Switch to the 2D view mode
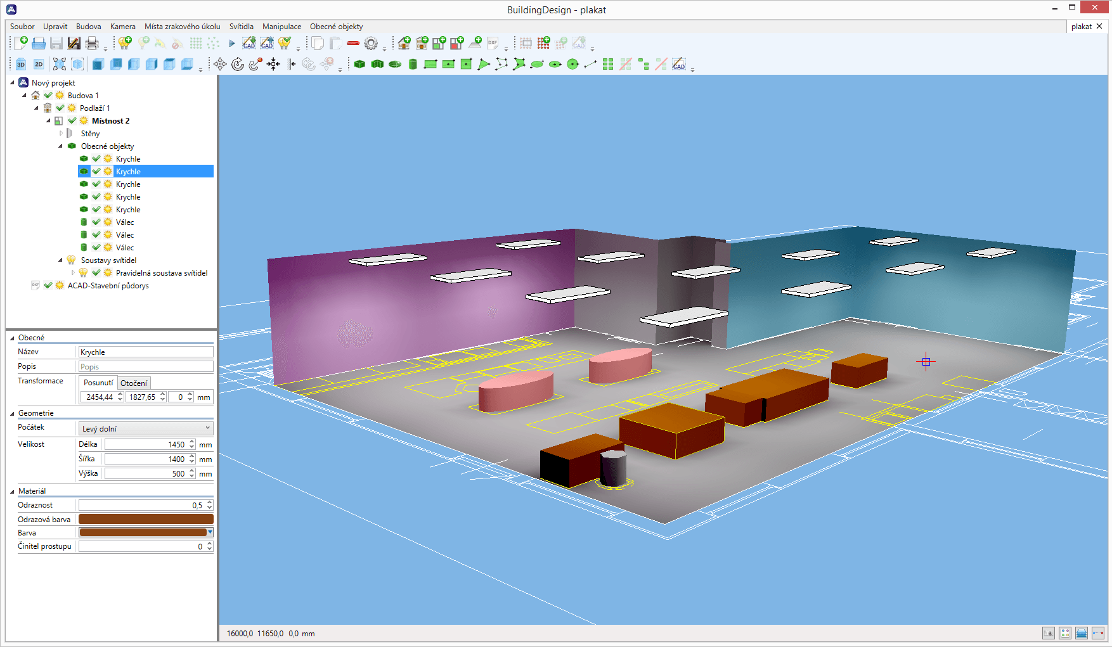 point(39,64)
